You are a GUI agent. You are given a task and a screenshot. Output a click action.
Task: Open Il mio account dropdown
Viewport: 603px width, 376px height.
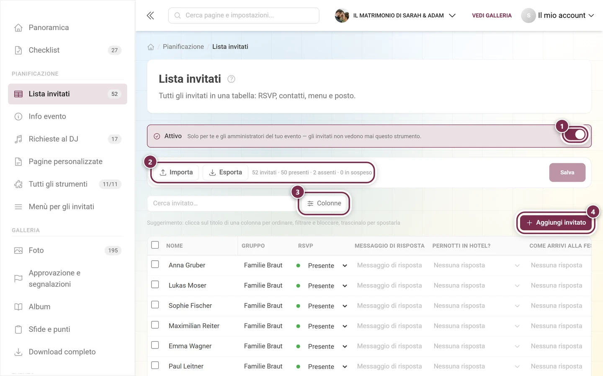pos(558,15)
